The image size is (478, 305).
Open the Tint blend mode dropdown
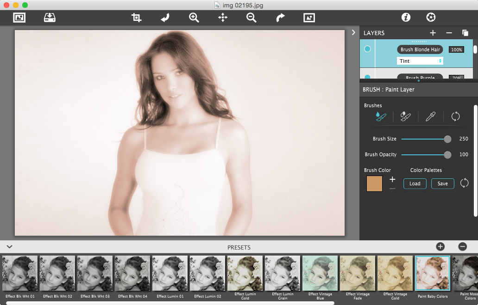(420, 61)
